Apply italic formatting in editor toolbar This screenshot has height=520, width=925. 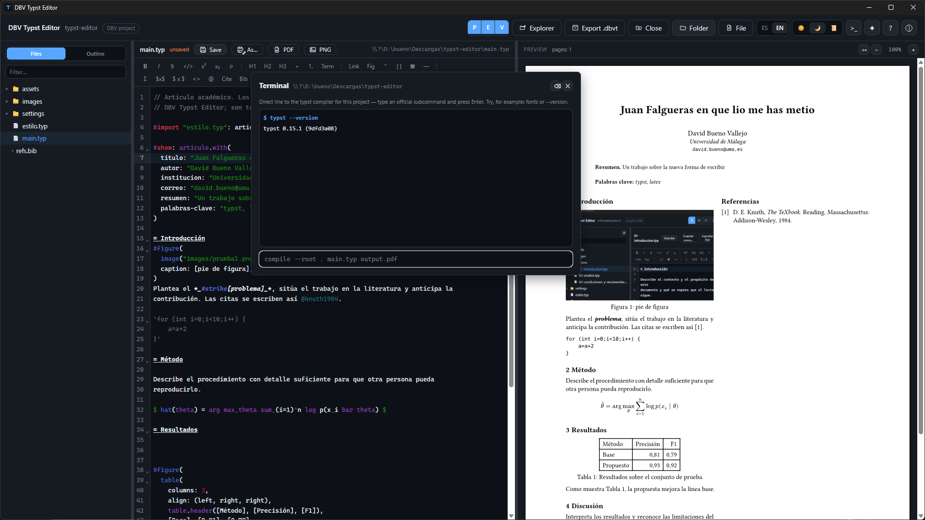pos(159,66)
